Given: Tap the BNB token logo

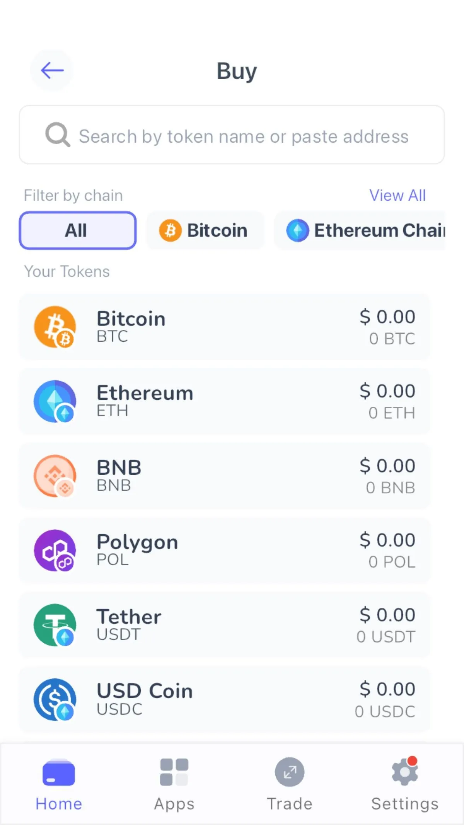Looking at the screenshot, I should point(55,476).
